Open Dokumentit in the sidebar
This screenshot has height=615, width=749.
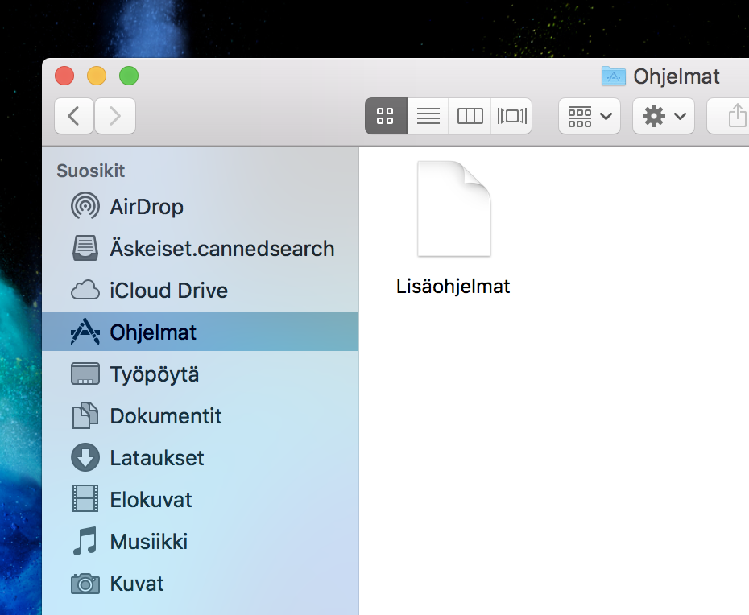click(200, 416)
